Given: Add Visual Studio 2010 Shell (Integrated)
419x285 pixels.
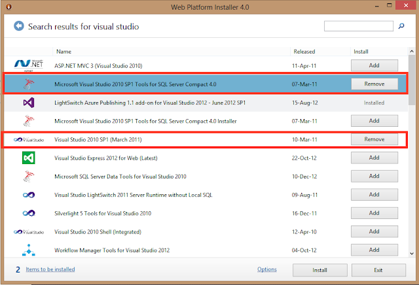Looking at the screenshot, I should [374, 231].
